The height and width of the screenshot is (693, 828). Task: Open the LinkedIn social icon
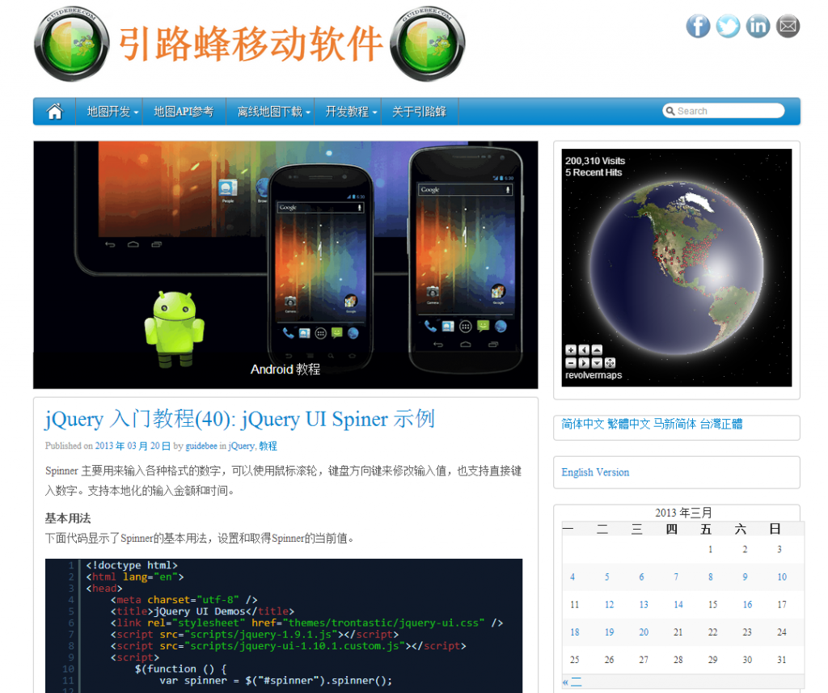coord(758,26)
